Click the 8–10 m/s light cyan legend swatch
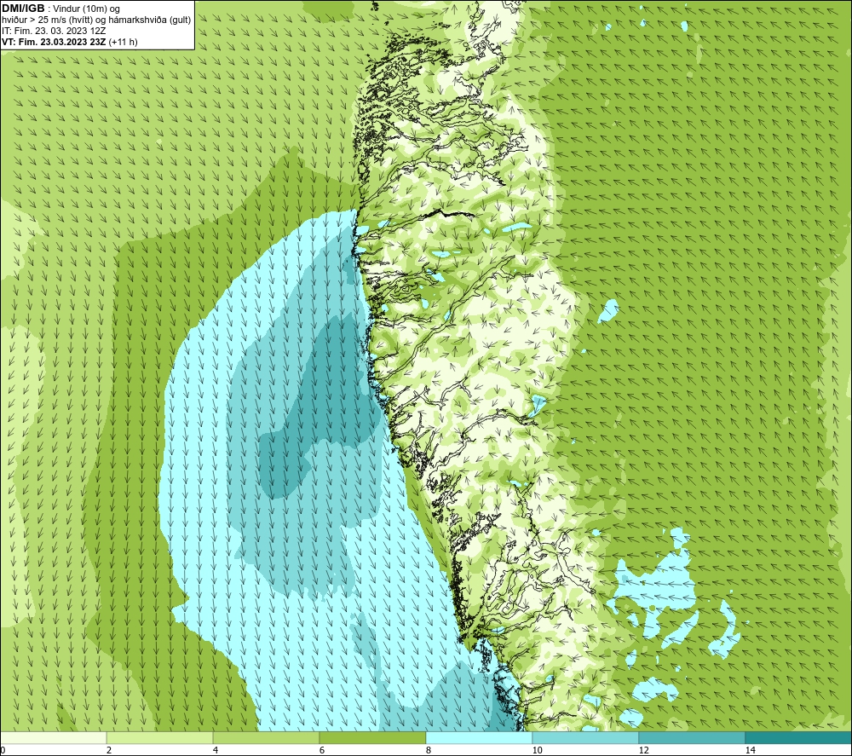 (x=479, y=738)
